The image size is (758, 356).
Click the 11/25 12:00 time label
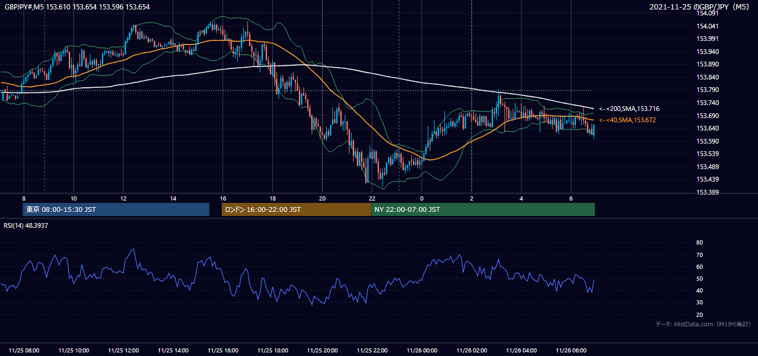tap(123, 350)
